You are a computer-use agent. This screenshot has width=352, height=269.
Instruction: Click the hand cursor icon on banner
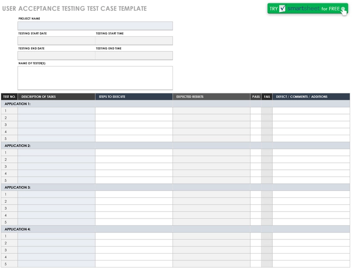[344, 11]
